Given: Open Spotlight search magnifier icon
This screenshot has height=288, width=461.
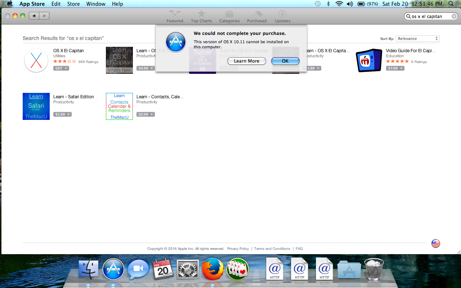Looking at the screenshot, I should pyautogui.click(x=451, y=4).
